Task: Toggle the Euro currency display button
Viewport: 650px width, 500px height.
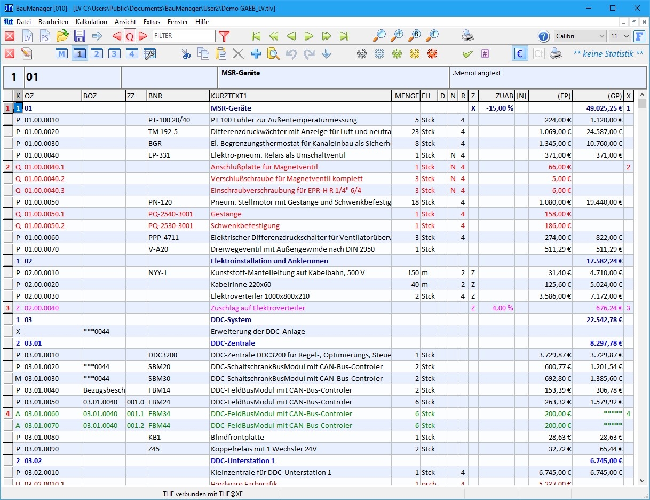Action: coord(520,53)
